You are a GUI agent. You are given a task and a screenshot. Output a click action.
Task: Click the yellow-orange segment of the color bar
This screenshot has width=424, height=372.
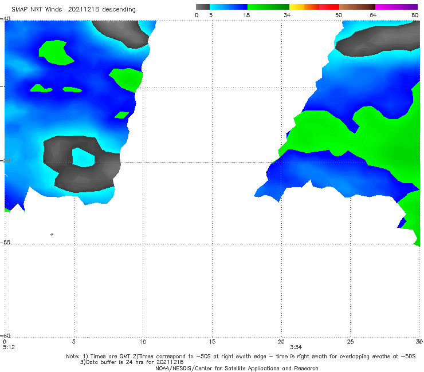click(304, 7)
